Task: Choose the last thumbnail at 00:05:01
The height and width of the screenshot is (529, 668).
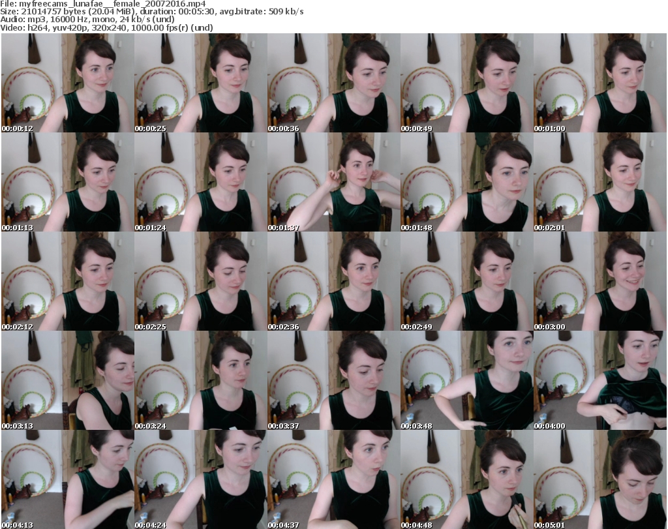Action: pyautogui.click(x=600, y=479)
